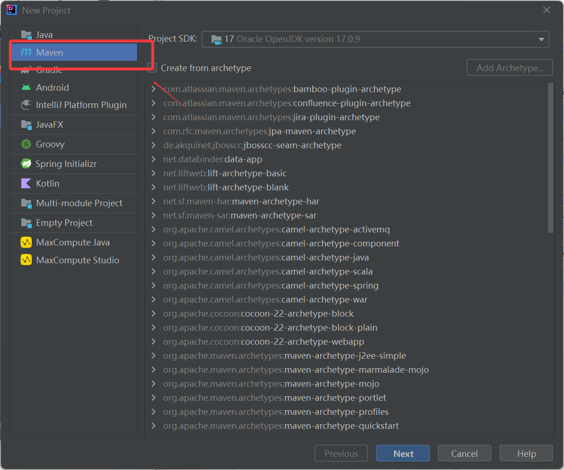Select maven-archetype-sar row
The width and height of the screenshot is (564, 470).
coord(346,215)
